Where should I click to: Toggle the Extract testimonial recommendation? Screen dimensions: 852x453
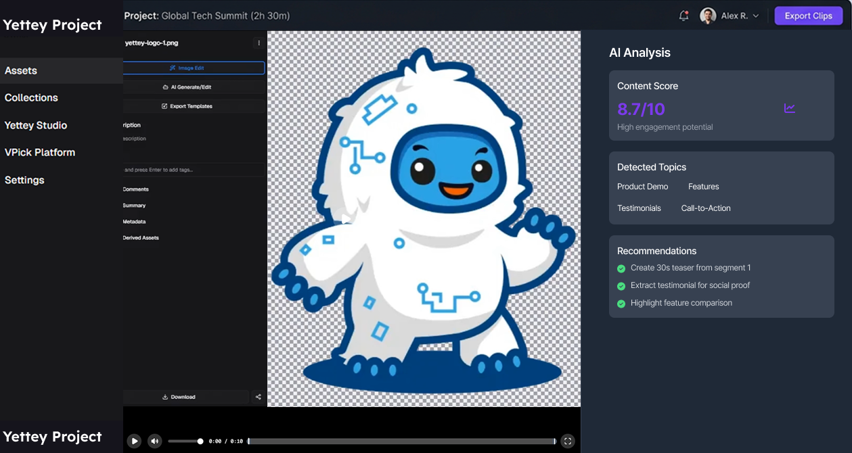point(621,286)
